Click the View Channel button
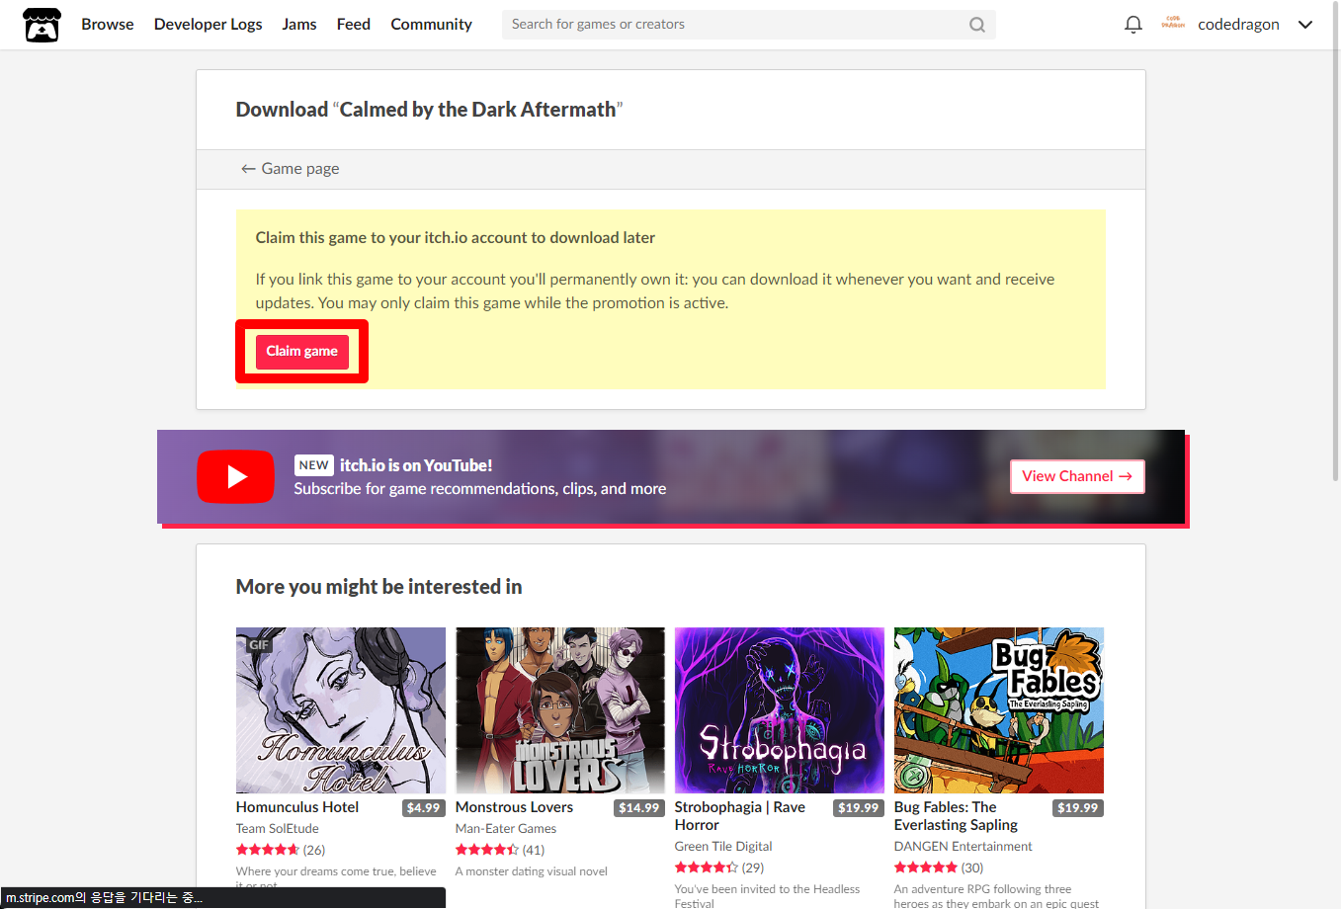This screenshot has height=909, width=1341. click(1077, 476)
